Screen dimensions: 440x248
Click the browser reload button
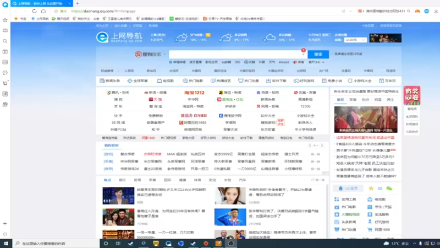(34, 11)
